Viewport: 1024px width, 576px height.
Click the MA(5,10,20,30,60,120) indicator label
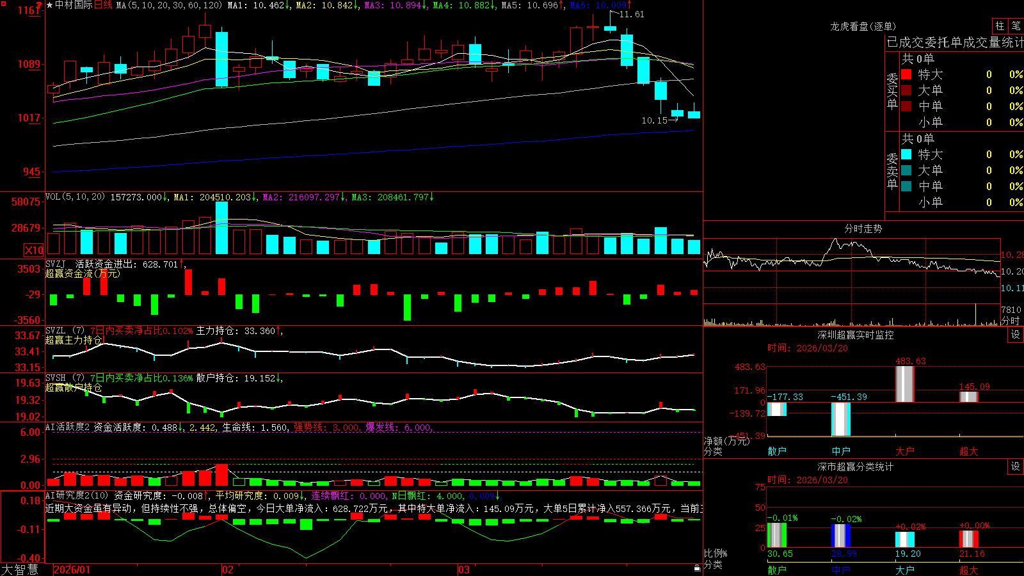pos(168,5)
